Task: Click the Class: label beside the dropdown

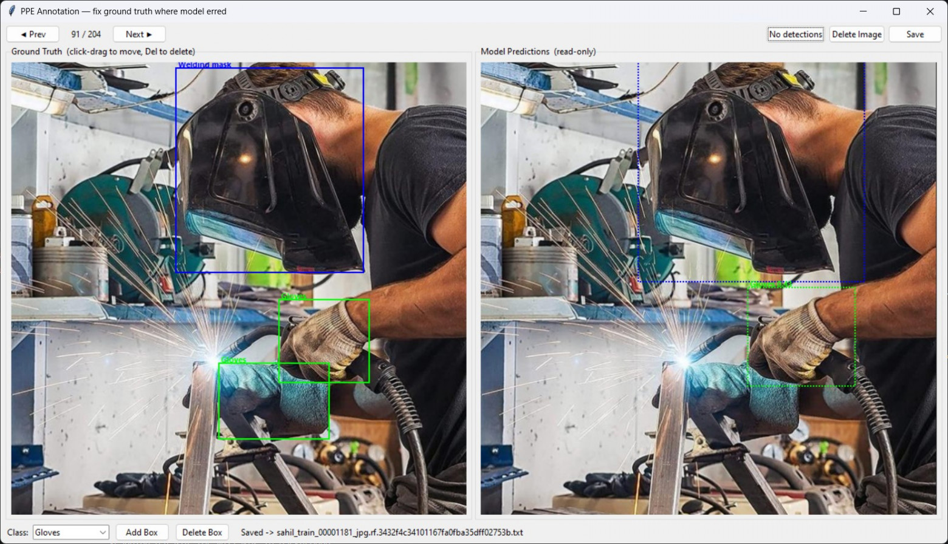Action: pyautogui.click(x=18, y=532)
